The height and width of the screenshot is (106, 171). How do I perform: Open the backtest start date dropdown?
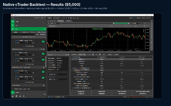(x=55, y=23)
